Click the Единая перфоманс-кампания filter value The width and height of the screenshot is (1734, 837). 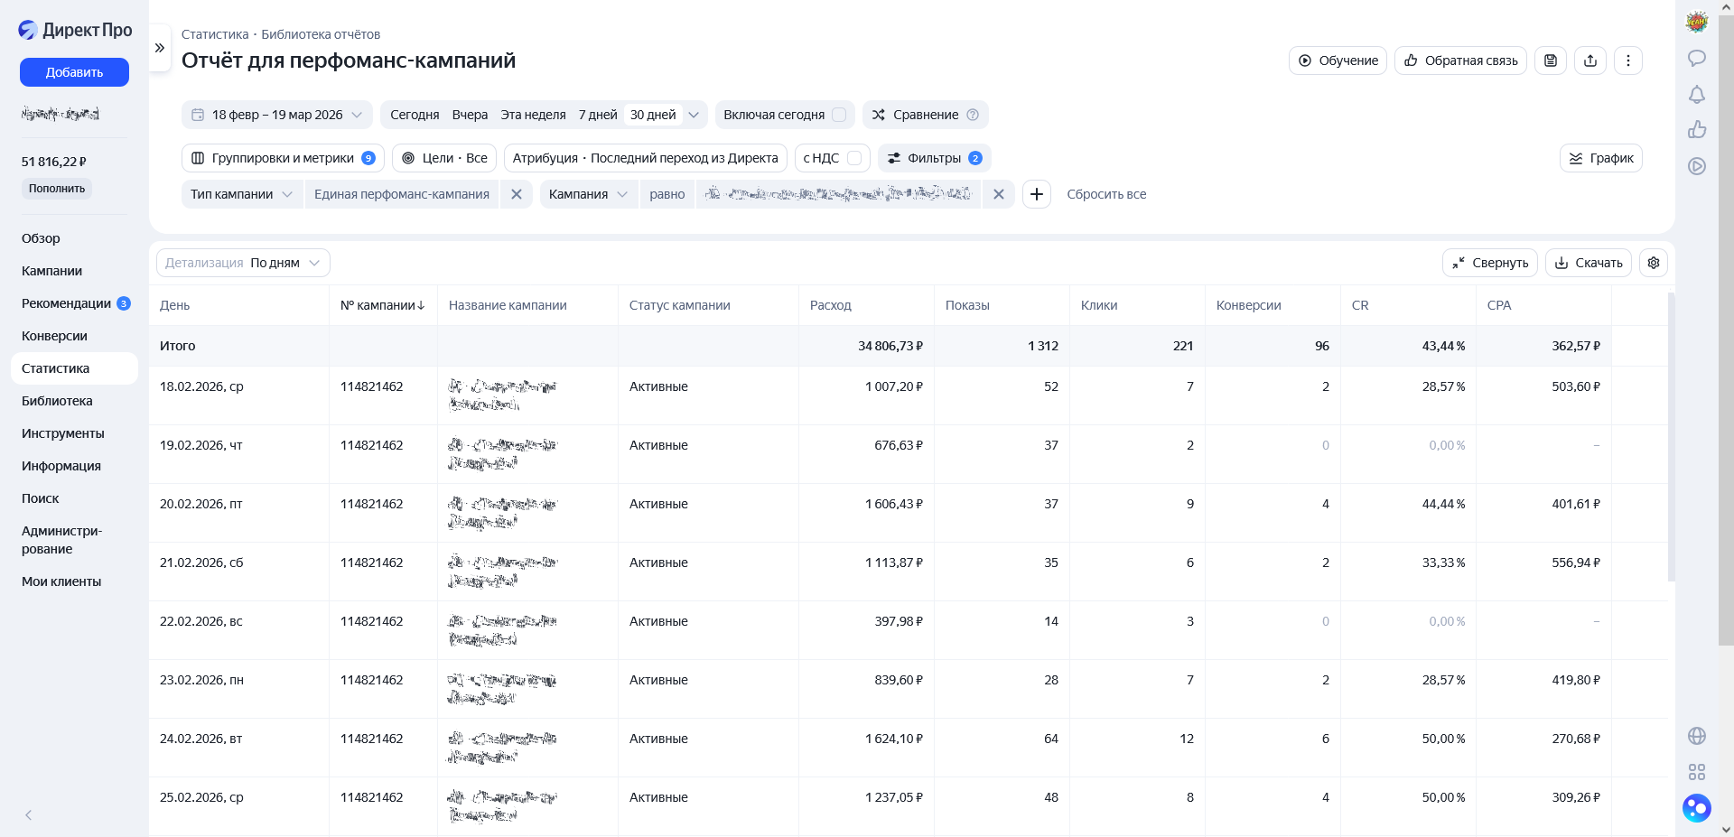[x=402, y=194]
